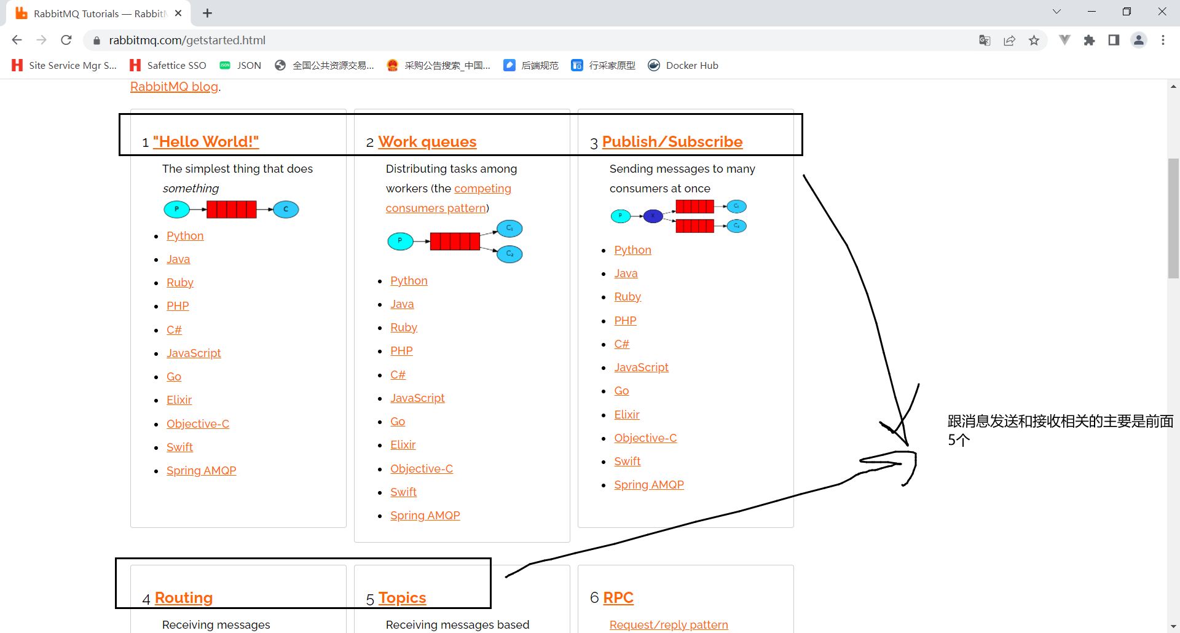Select the RabbitMQ Tutorials tab
Screen dimensions: 1180x633
(98, 14)
